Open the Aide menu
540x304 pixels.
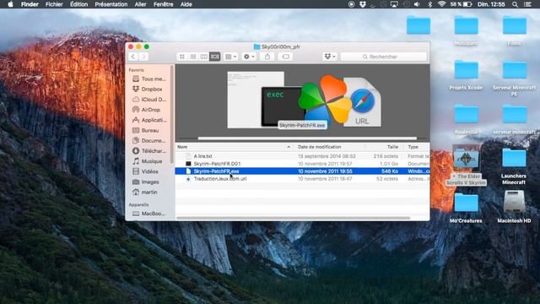186,4
